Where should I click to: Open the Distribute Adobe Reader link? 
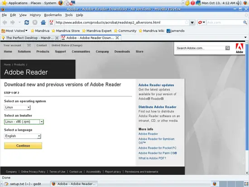pos(158,107)
